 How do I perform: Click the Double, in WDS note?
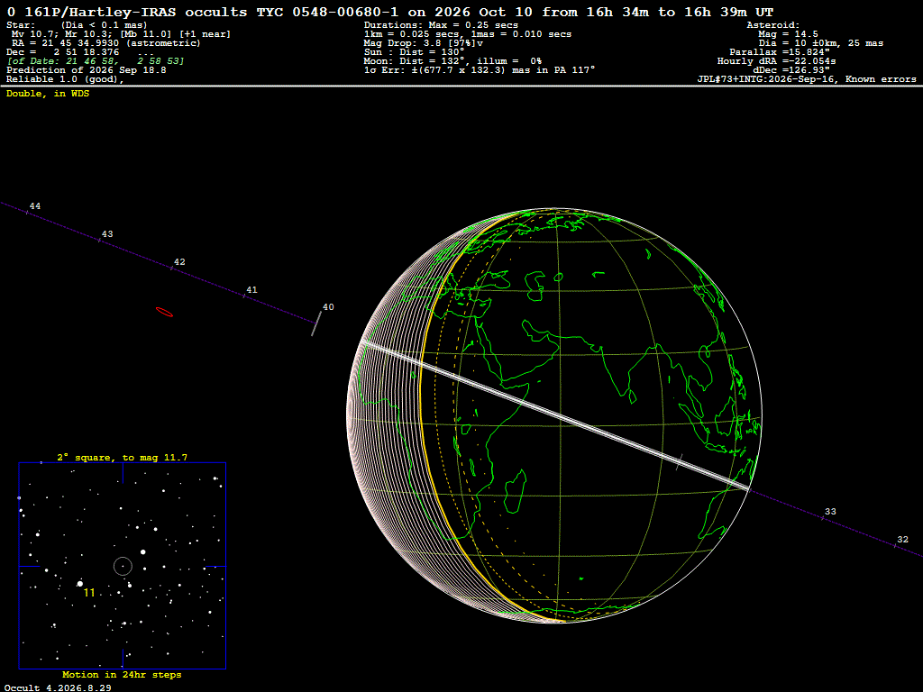[48, 94]
